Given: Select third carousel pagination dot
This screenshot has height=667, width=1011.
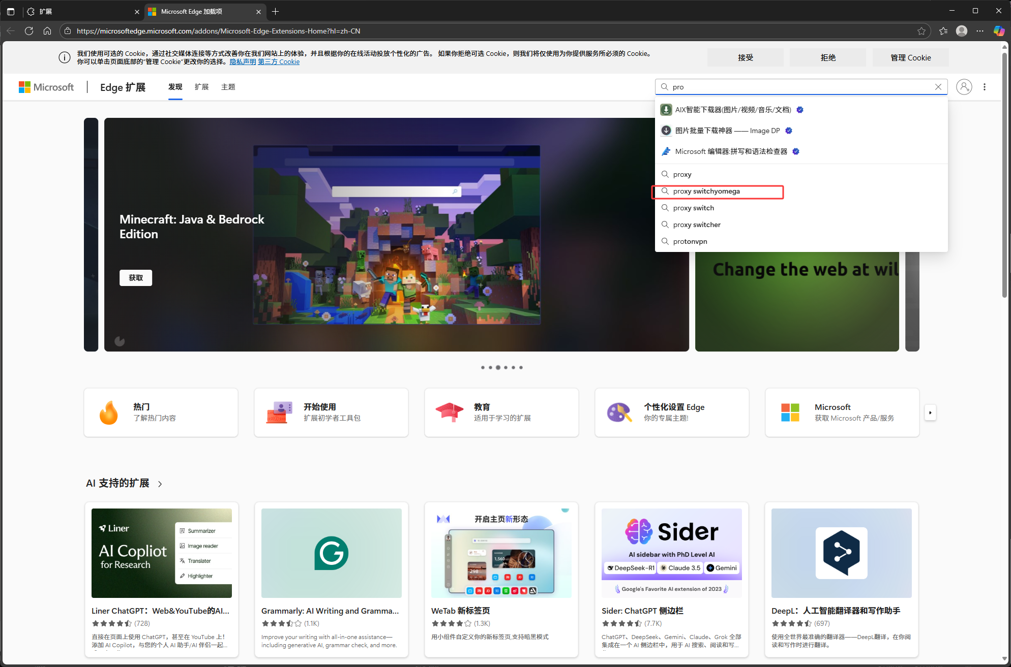Looking at the screenshot, I should coord(498,367).
